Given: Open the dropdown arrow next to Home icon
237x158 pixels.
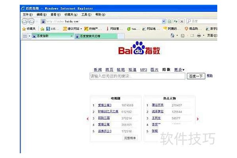Looking at the screenshot, I should point(177,36).
